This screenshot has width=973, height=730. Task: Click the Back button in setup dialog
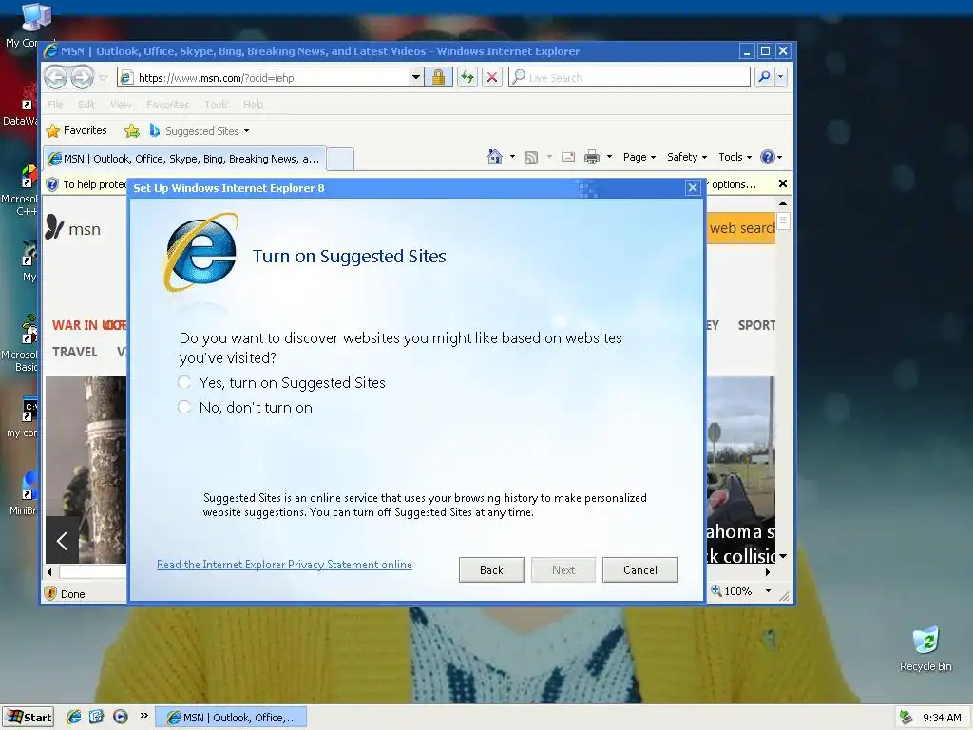[x=491, y=570]
